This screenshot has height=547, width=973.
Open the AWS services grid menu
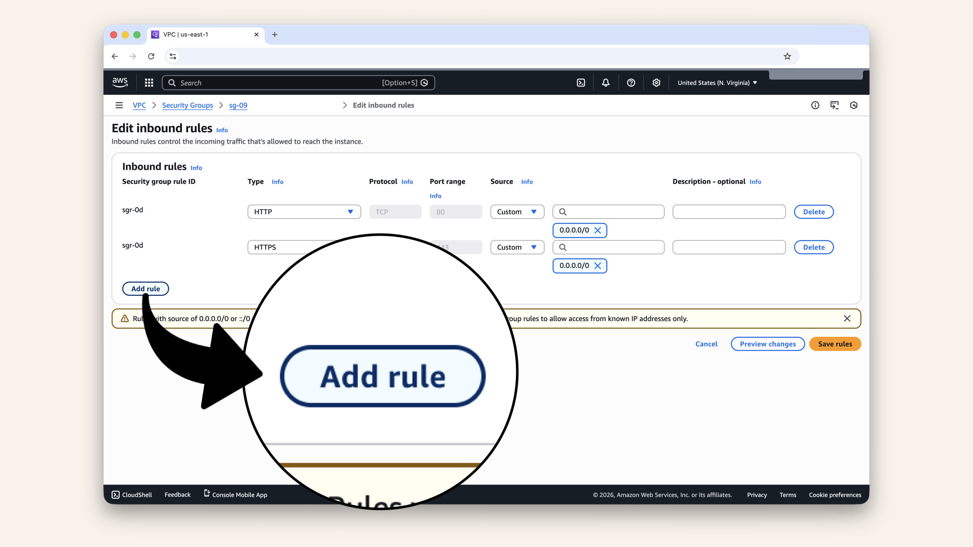tap(148, 83)
